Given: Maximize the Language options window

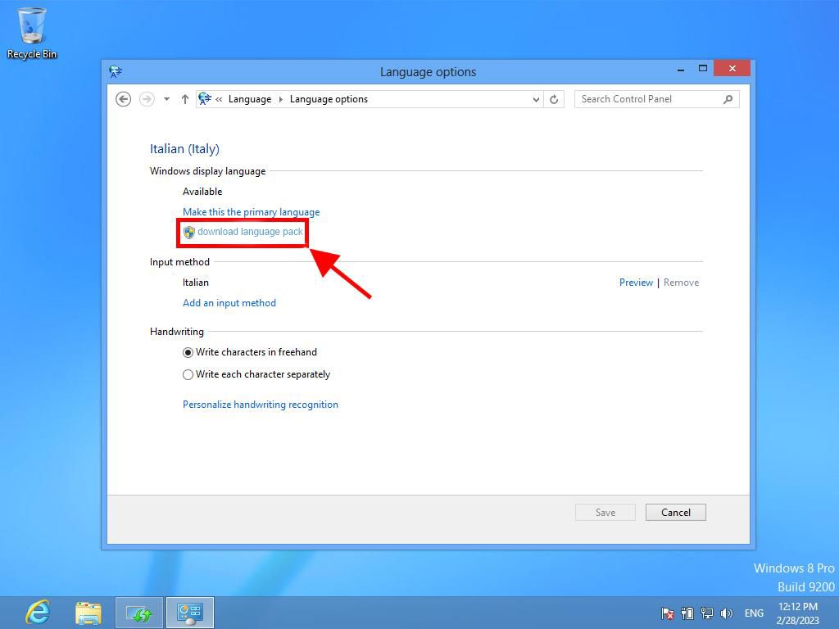Looking at the screenshot, I should [x=702, y=69].
